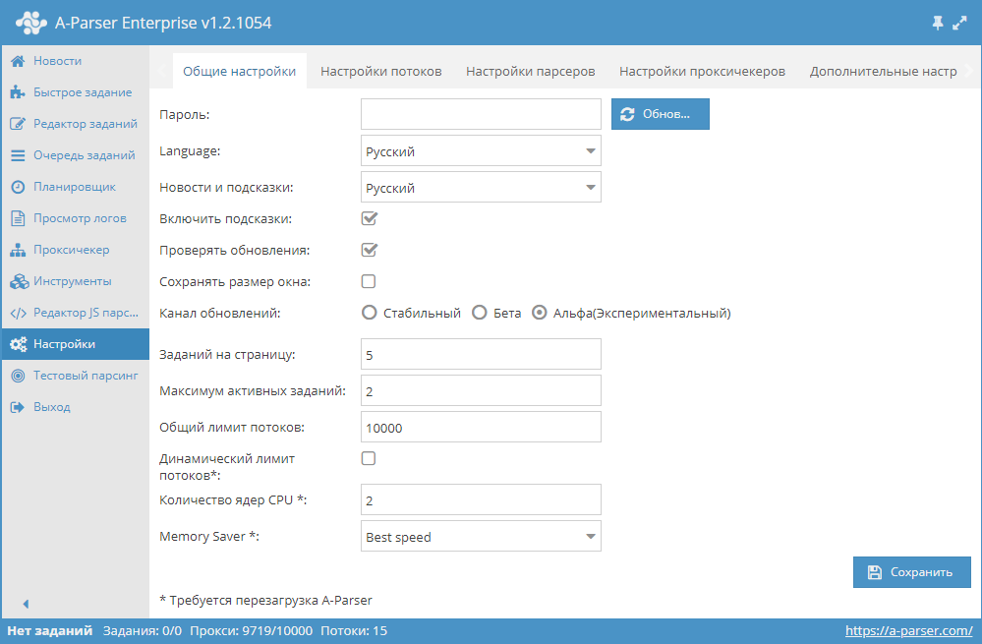Enable Сохранять размер окна checkbox
Viewport: 982px width, 644px height.
[369, 281]
